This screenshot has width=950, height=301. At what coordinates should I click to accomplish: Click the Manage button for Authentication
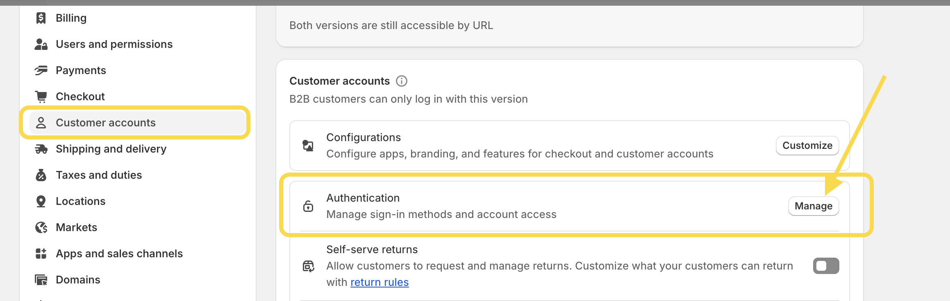point(814,206)
